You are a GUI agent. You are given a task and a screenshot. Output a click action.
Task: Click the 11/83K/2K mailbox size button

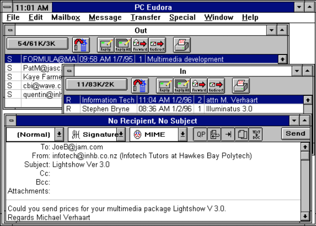click(x=97, y=84)
